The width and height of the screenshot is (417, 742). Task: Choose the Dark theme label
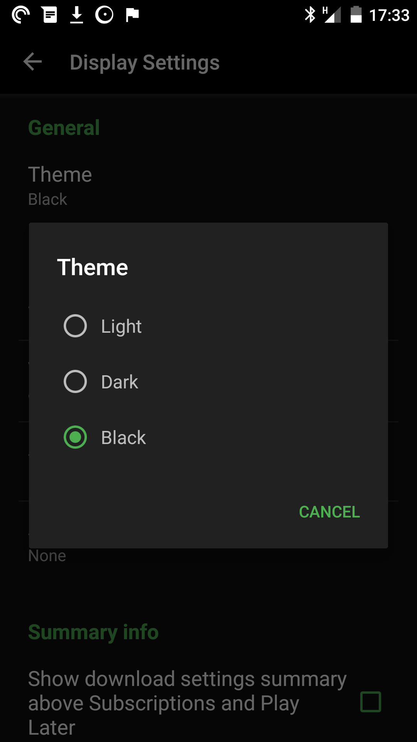[120, 382]
